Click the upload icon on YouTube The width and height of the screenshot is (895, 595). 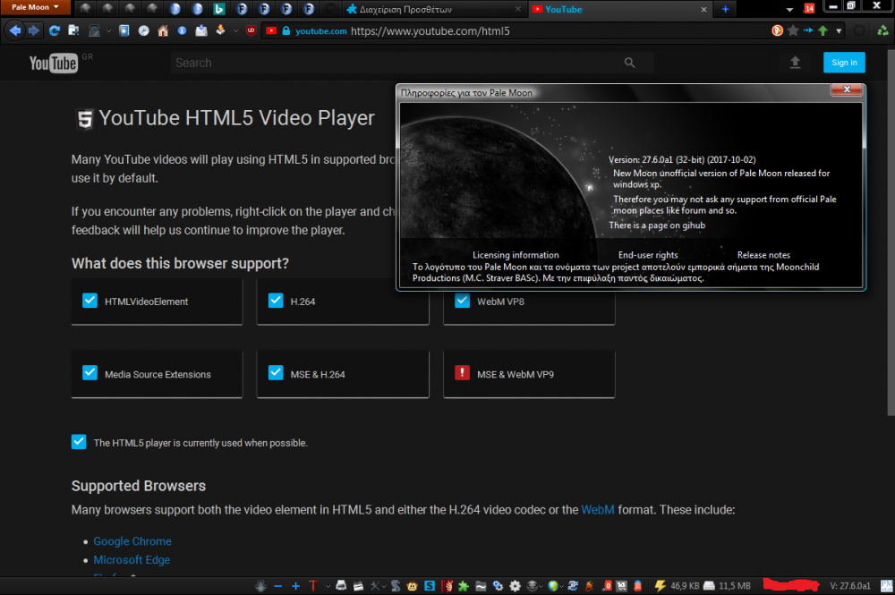pos(797,62)
